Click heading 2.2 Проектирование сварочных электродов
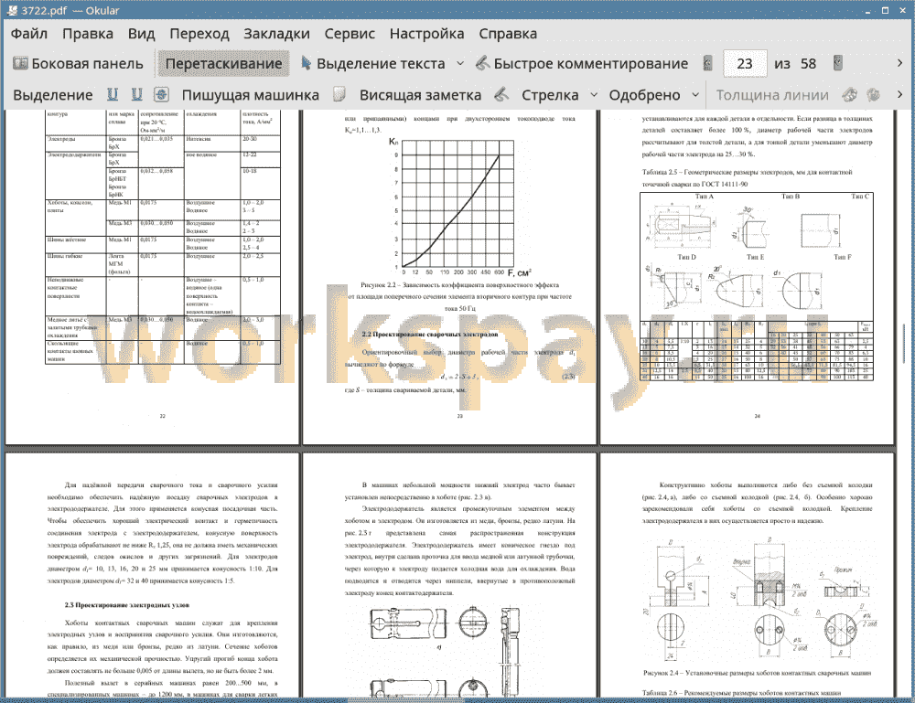The width and height of the screenshot is (915, 703). (x=430, y=335)
